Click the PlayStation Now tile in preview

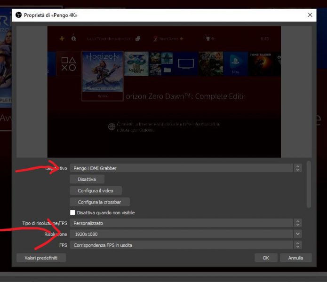235,64
